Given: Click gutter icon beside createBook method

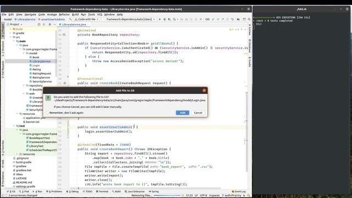Looking at the screenshot, I should (65, 83).
